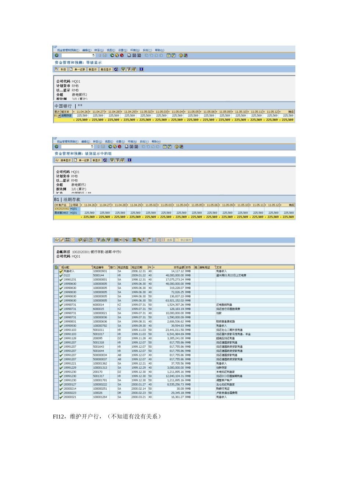Click the 单一记录 button in the top window
The width and height of the screenshot is (349, 494).
[78, 69]
